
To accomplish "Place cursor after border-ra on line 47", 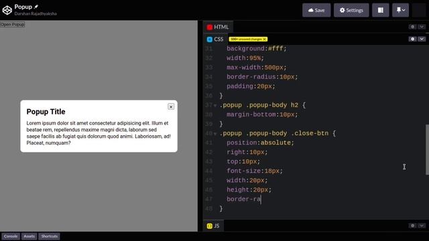I will [x=261, y=199].
